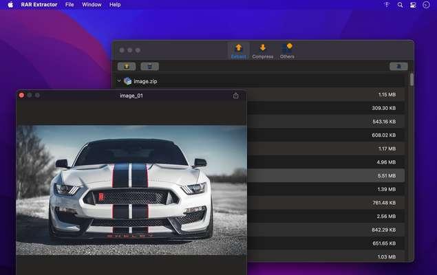This screenshot has height=275, width=437.
Task: Select the row with size 4.96 MB
Action: coord(326,162)
